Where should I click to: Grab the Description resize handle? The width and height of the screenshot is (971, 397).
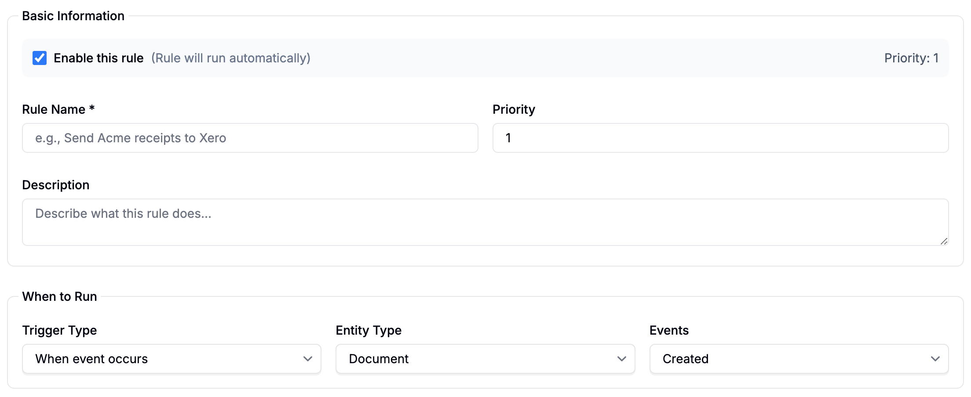(x=944, y=241)
